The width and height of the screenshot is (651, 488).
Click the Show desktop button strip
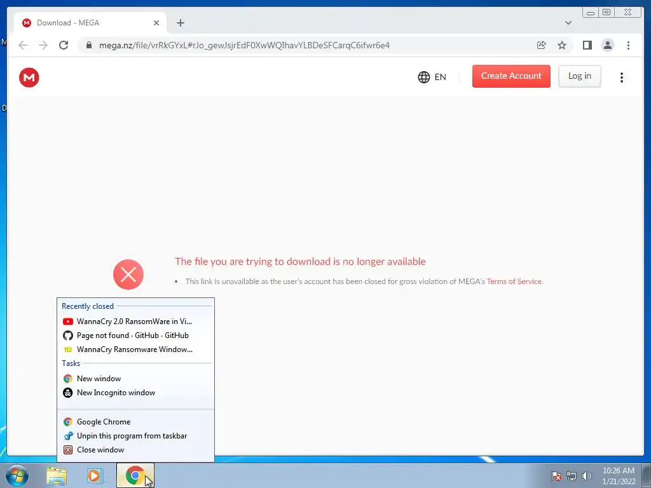coord(646,476)
